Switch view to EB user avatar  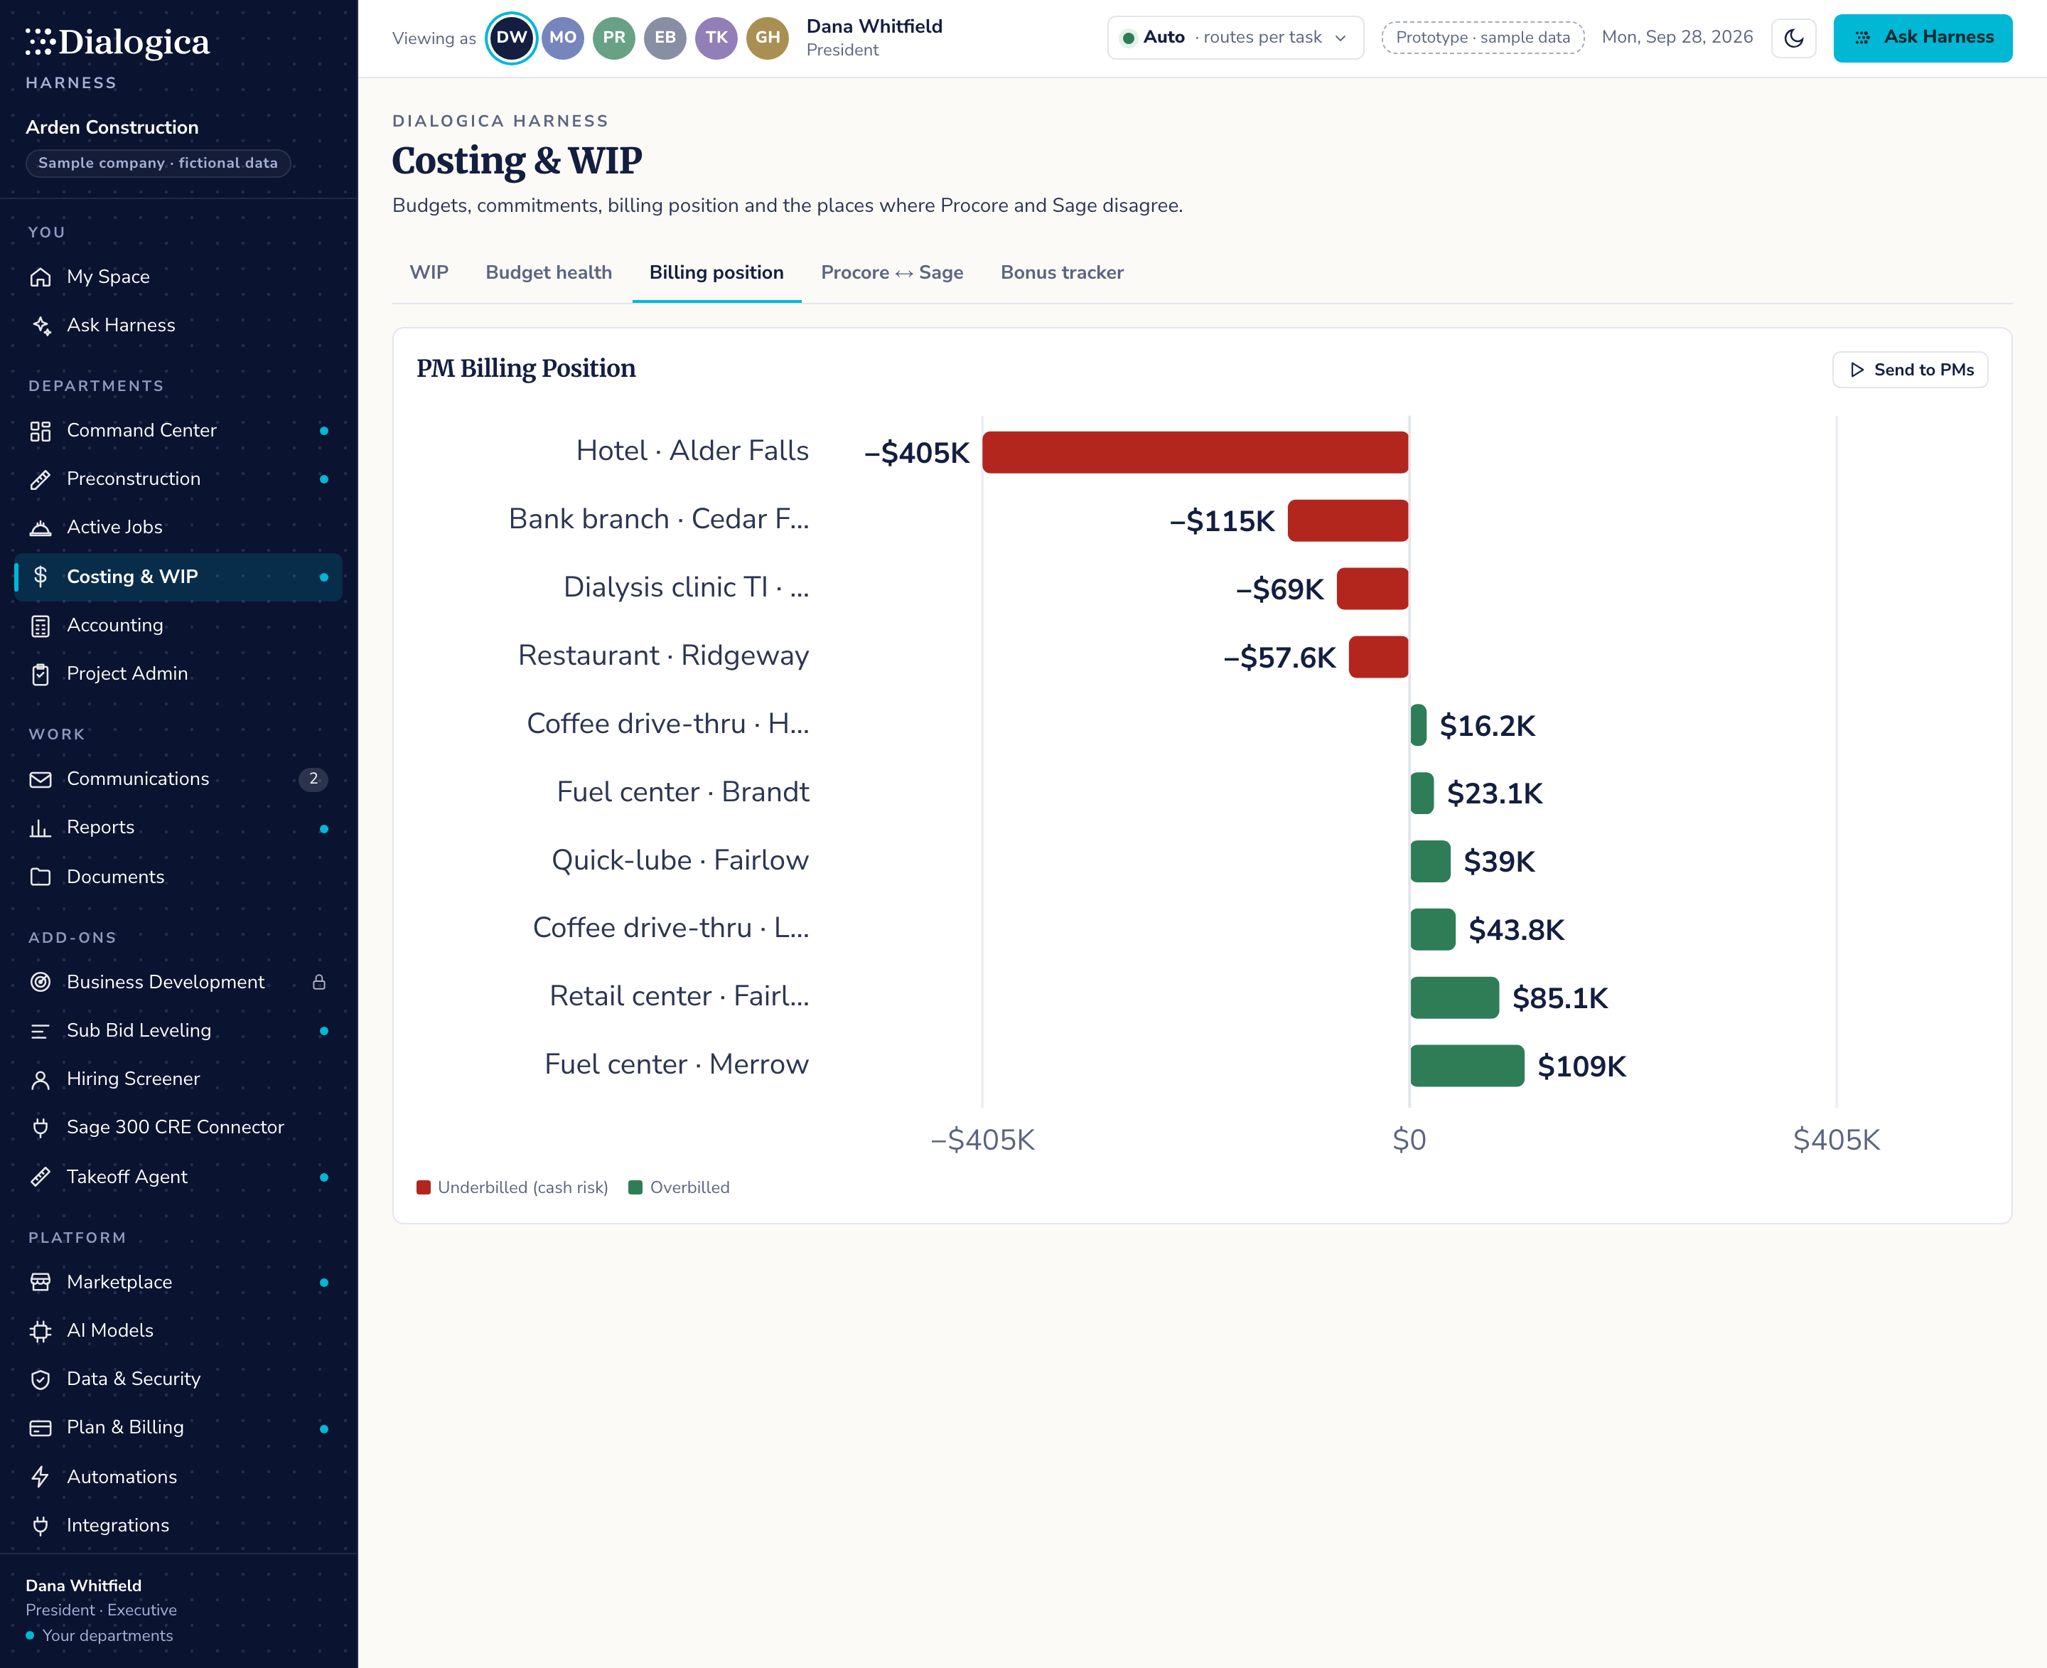pos(665,38)
